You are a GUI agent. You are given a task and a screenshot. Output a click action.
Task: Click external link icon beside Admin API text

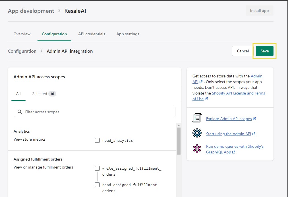[201, 82]
